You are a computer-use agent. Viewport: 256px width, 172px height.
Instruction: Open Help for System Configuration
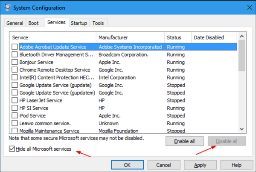click(x=236, y=165)
